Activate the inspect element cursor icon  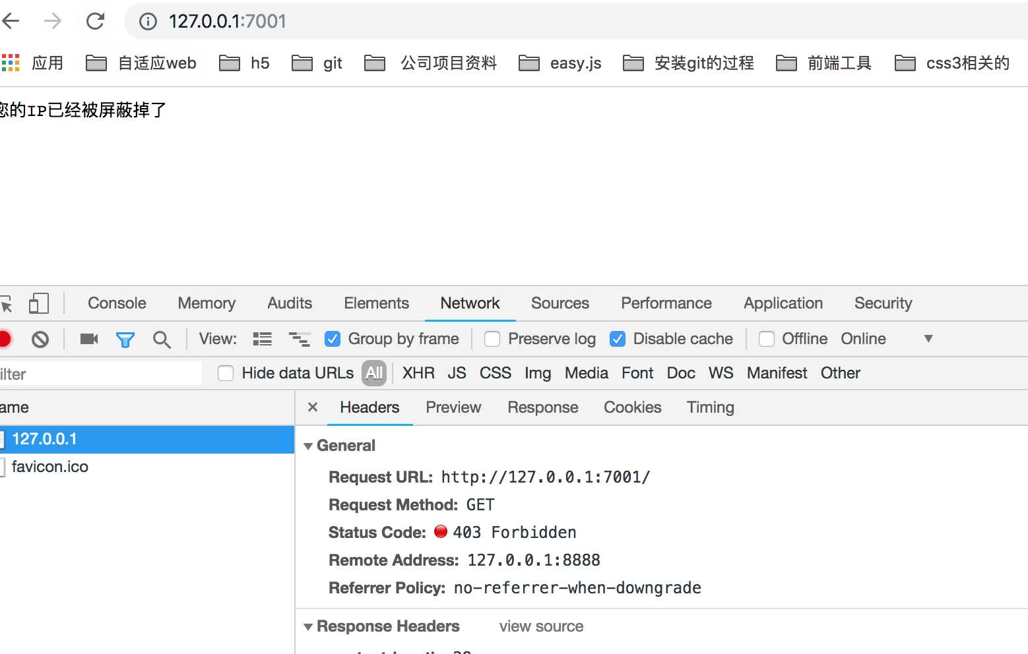click(7, 304)
